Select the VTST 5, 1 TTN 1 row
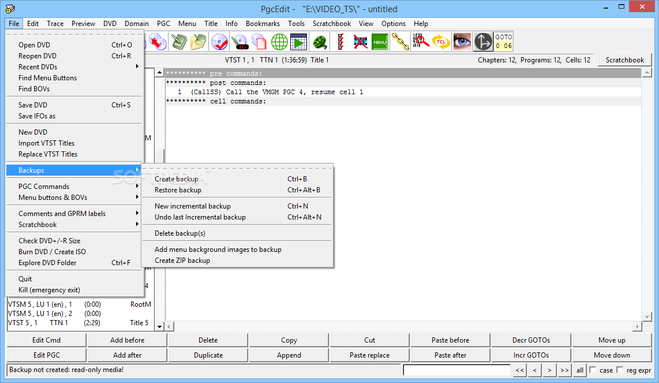This screenshot has width=659, height=383. point(80,323)
